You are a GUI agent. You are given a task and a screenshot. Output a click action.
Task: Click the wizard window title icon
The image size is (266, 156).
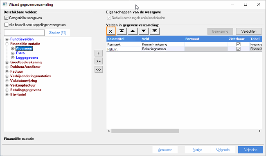pos(5,4)
